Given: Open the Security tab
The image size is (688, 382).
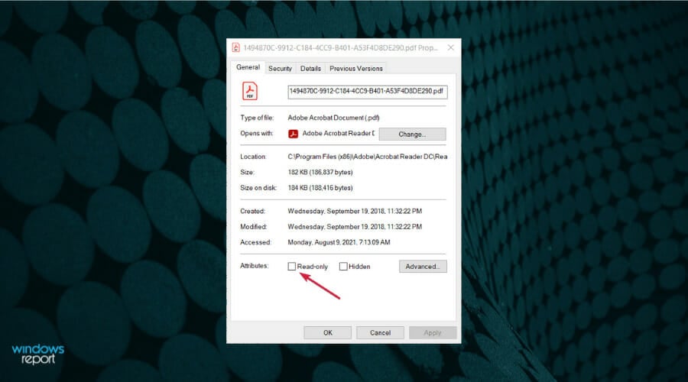Looking at the screenshot, I should coord(280,69).
